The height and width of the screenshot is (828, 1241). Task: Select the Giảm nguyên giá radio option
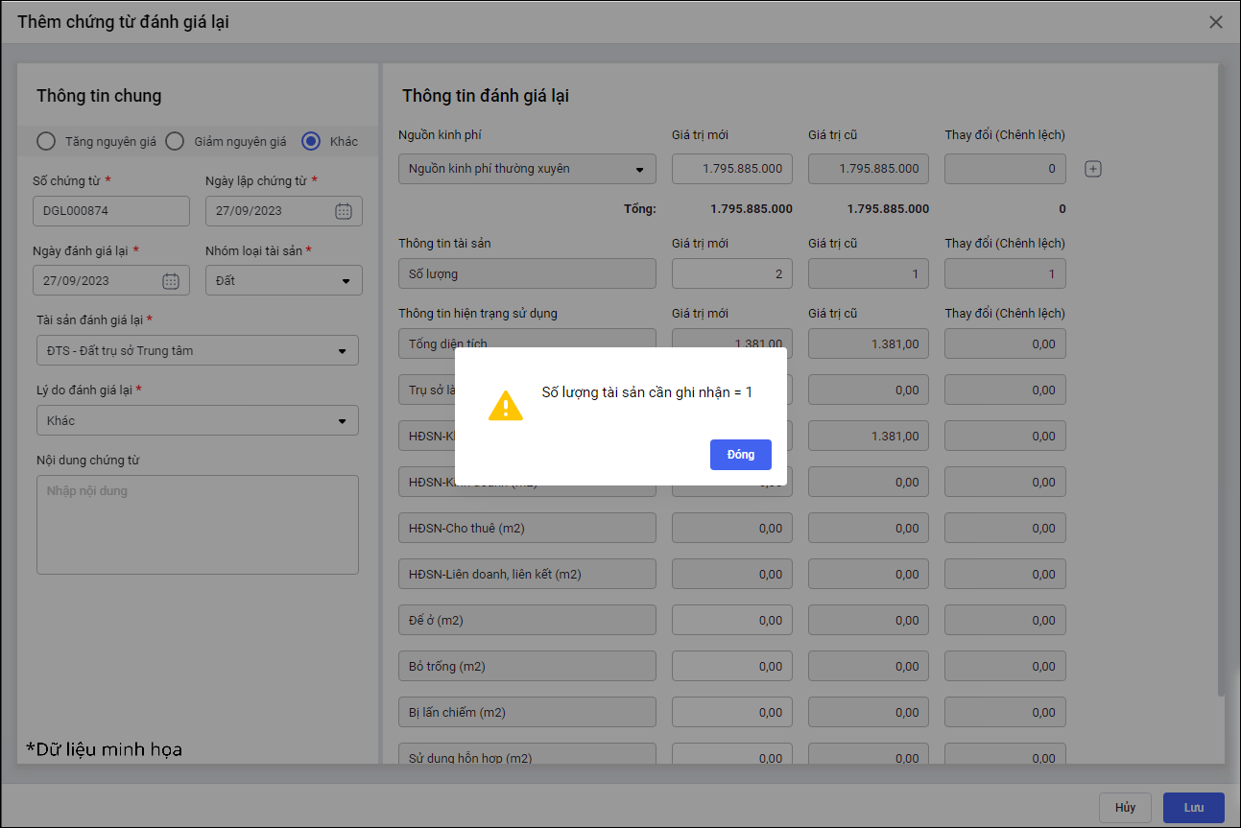pos(175,142)
